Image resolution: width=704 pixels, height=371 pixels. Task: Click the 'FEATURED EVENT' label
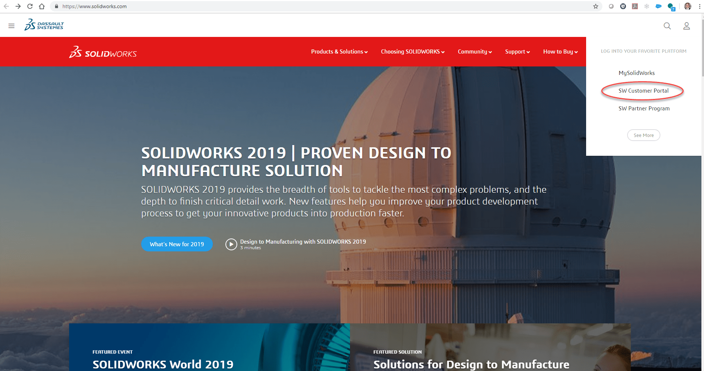(x=113, y=352)
